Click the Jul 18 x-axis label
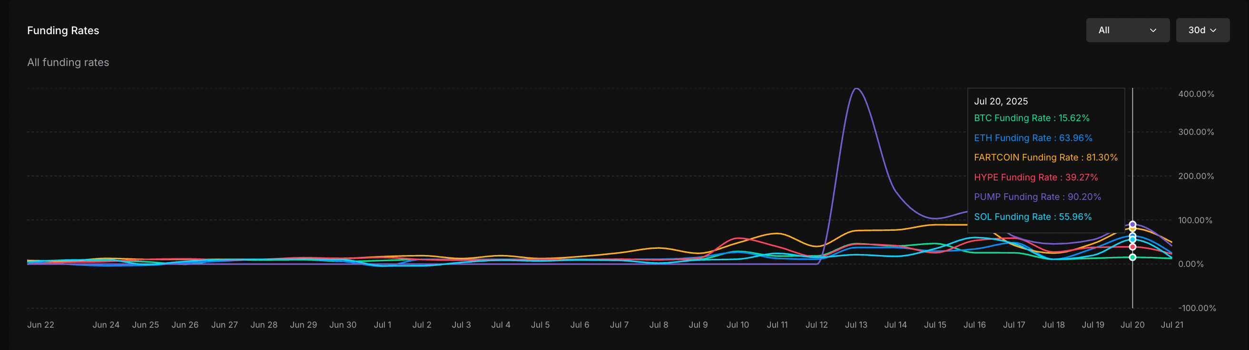 [1053, 325]
